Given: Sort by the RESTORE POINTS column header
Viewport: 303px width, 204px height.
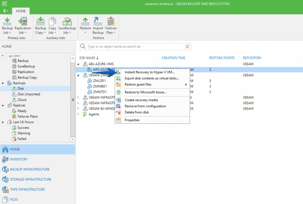Looking at the screenshot, I should tap(222, 58).
